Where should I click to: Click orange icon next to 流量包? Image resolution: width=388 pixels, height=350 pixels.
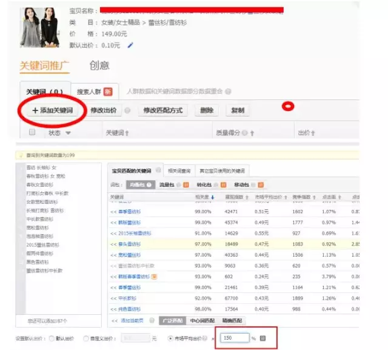click(x=186, y=184)
